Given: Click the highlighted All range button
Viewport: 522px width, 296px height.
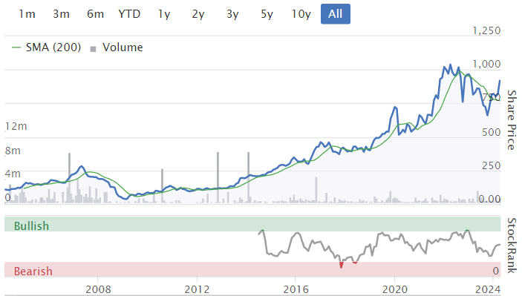Looking at the screenshot, I should pos(335,14).
